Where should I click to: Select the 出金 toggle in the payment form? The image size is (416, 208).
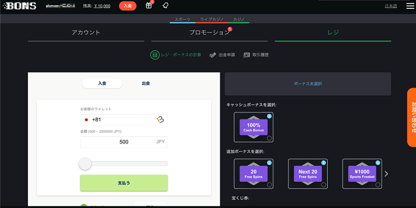(x=146, y=84)
